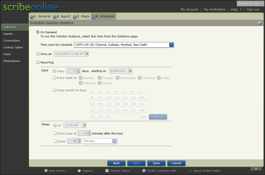
Task: Choose Every month on days radio
Action: pos(54,90)
